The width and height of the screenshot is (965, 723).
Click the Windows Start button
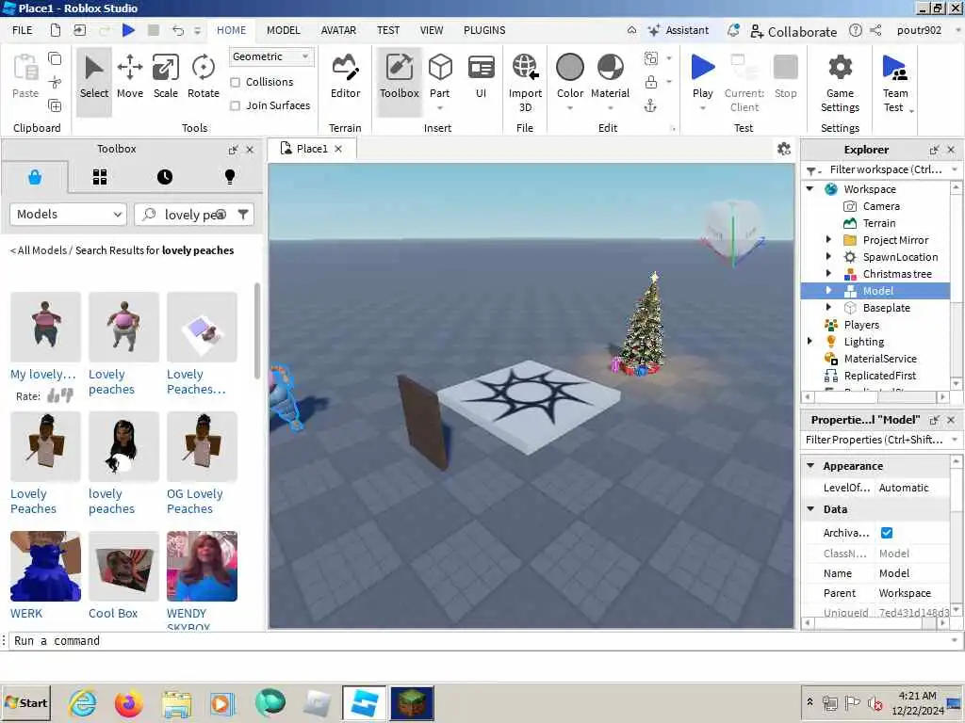point(25,703)
